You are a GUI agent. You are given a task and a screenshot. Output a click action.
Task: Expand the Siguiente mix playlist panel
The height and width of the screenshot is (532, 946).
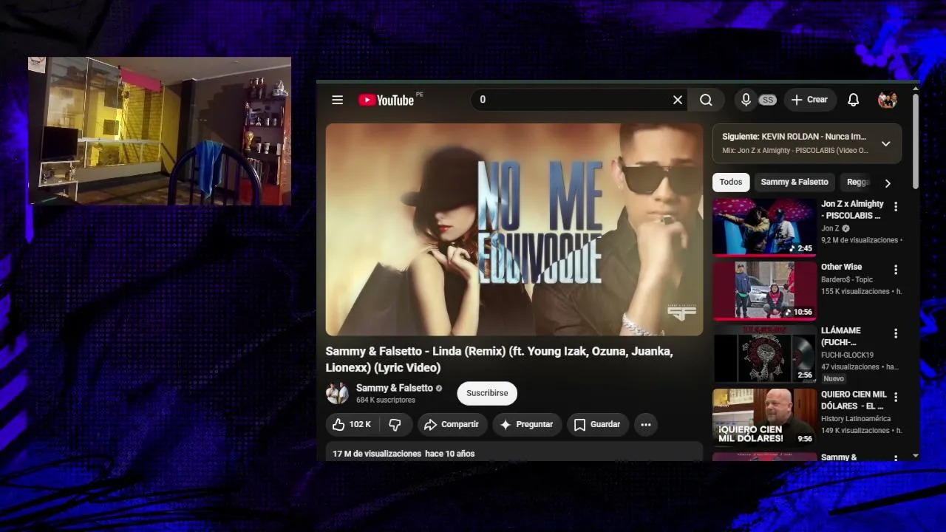tap(886, 143)
